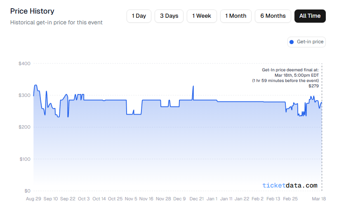Choose the 1 Month range button
The image size is (346, 216).
(x=235, y=16)
